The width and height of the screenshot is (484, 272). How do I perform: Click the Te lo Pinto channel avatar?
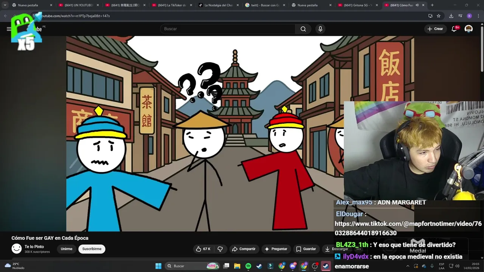point(17,249)
